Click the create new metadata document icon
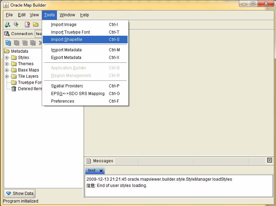Viewport: 276px width, 206px height. pos(27,24)
